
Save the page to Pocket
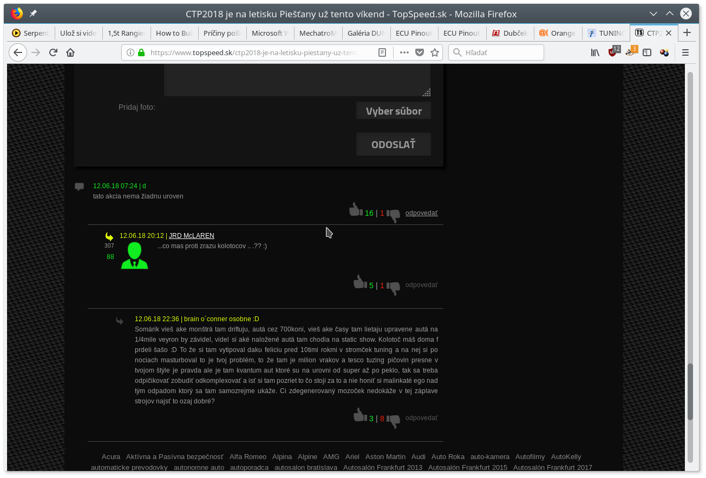coord(419,52)
